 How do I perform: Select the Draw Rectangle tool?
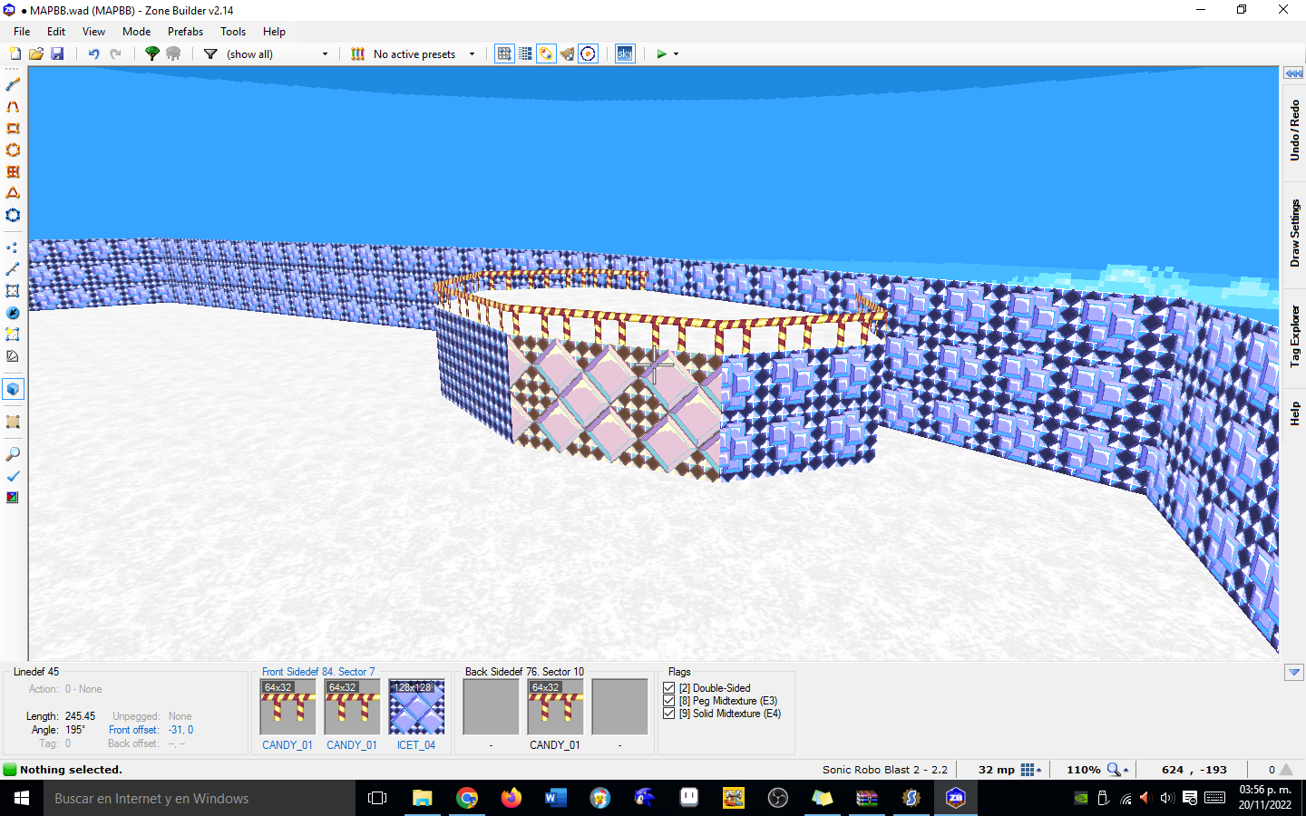(x=13, y=129)
